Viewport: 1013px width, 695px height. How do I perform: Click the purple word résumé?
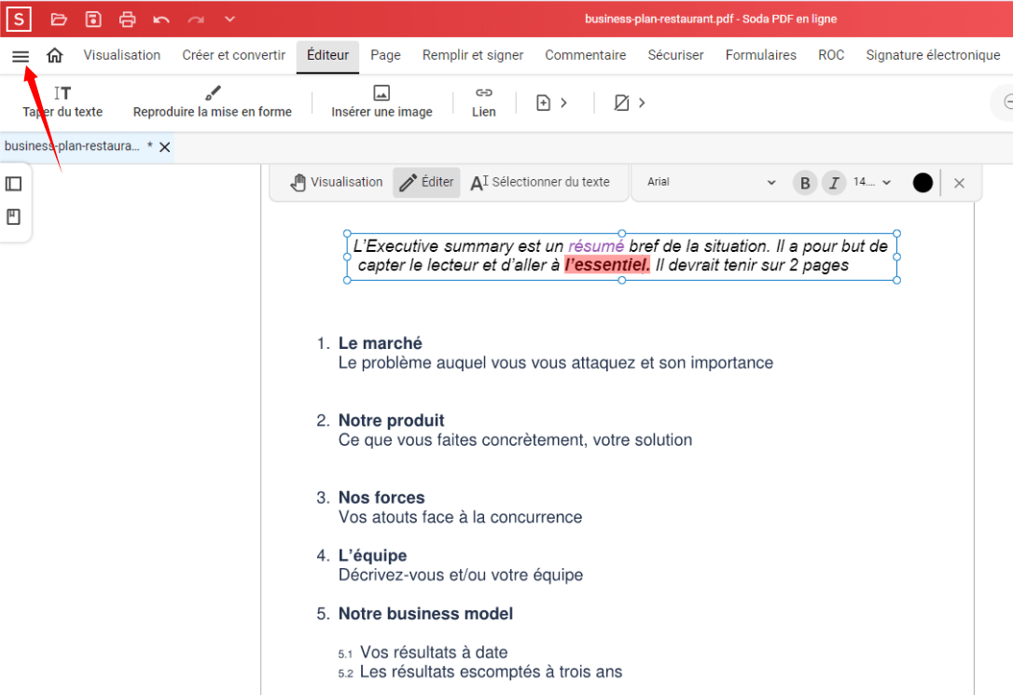click(x=596, y=246)
